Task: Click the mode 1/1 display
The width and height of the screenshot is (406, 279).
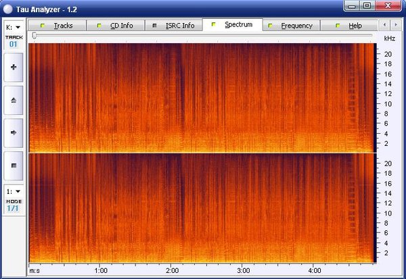Action: pos(13,209)
